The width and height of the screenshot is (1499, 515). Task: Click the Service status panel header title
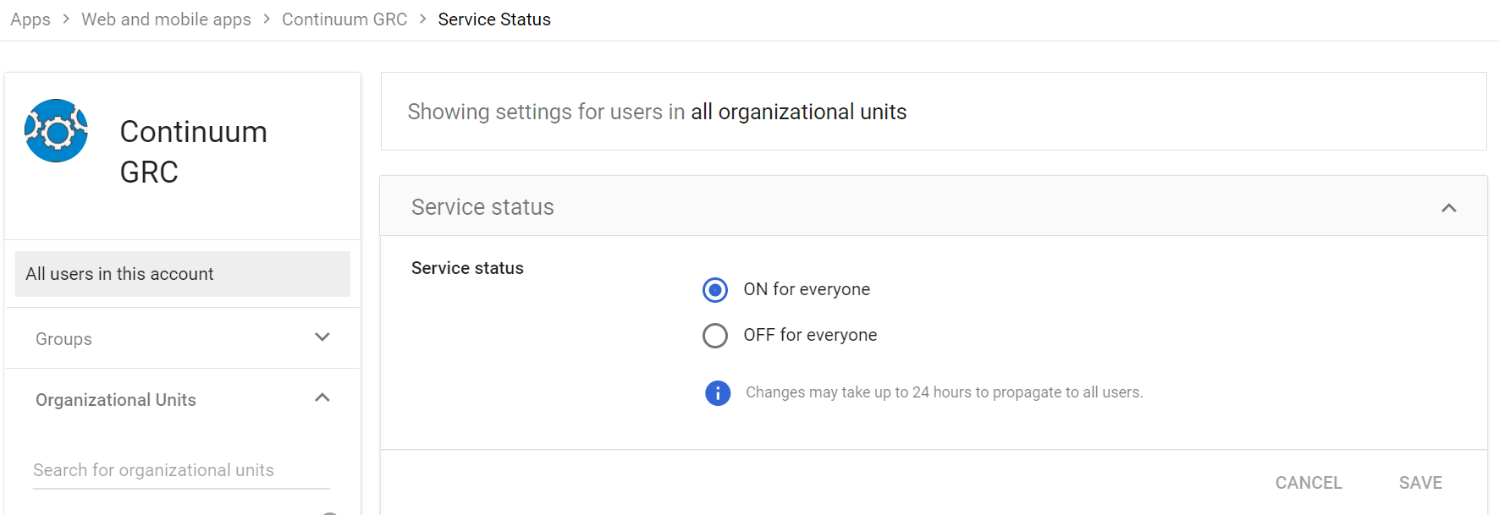482,207
